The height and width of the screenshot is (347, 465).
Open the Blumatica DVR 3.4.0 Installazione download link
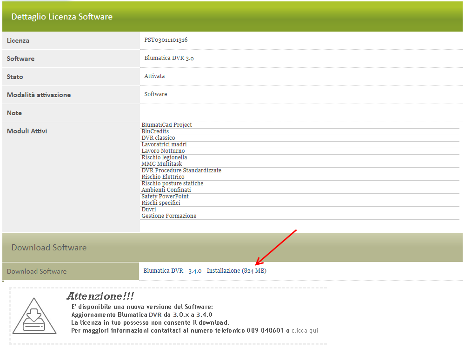tap(205, 271)
